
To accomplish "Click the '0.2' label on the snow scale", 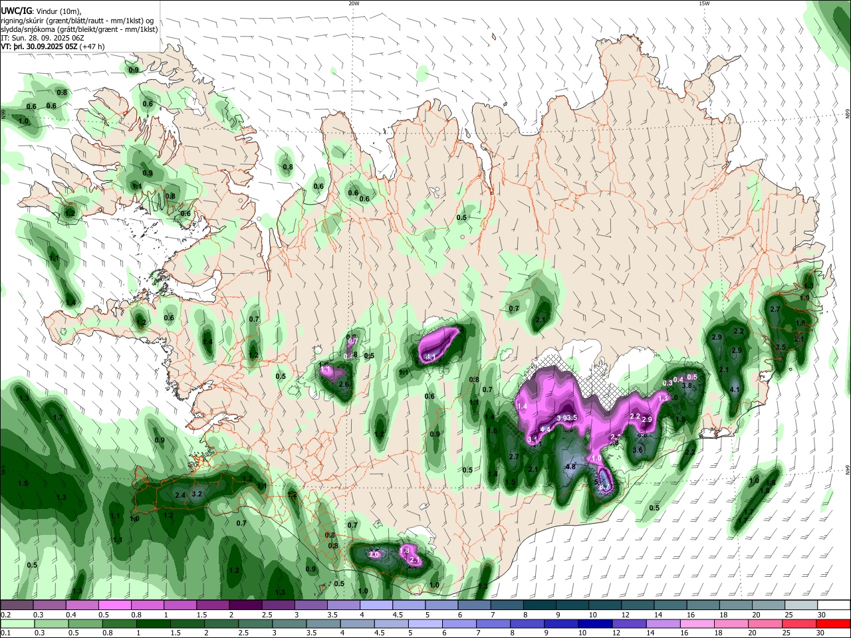I will click(5, 615).
